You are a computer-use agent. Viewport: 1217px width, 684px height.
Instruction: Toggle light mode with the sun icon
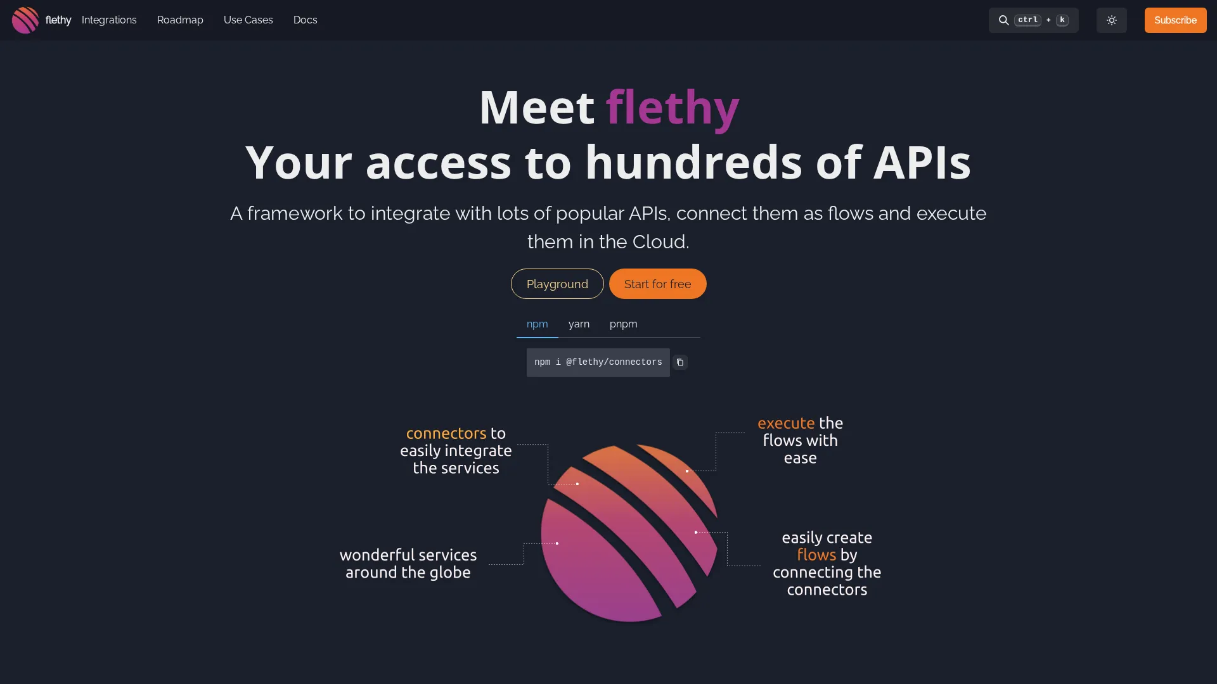[x=1111, y=20]
